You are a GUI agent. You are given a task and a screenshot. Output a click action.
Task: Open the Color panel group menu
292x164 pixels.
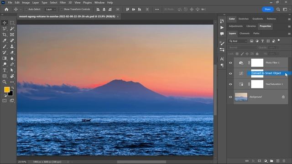[x=289, y=19]
